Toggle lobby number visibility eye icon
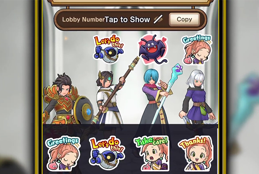 158,19
